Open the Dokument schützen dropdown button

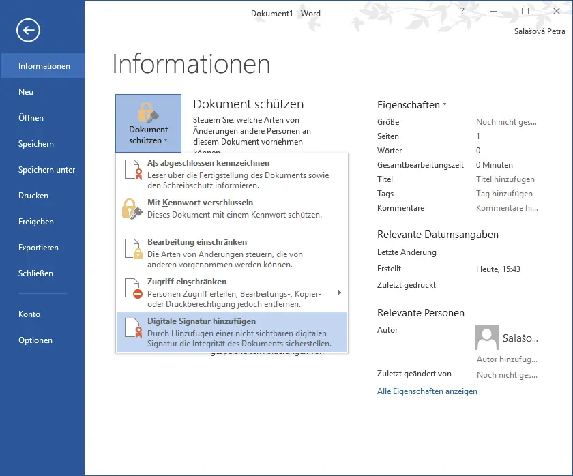tap(149, 123)
